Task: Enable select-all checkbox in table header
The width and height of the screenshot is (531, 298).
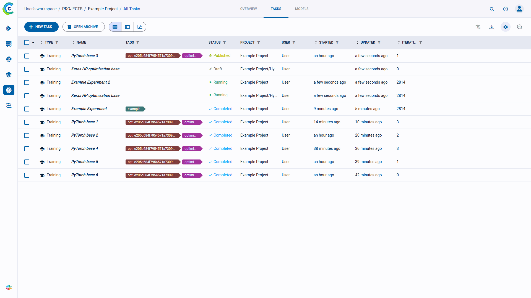Action: tap(27, 42)
